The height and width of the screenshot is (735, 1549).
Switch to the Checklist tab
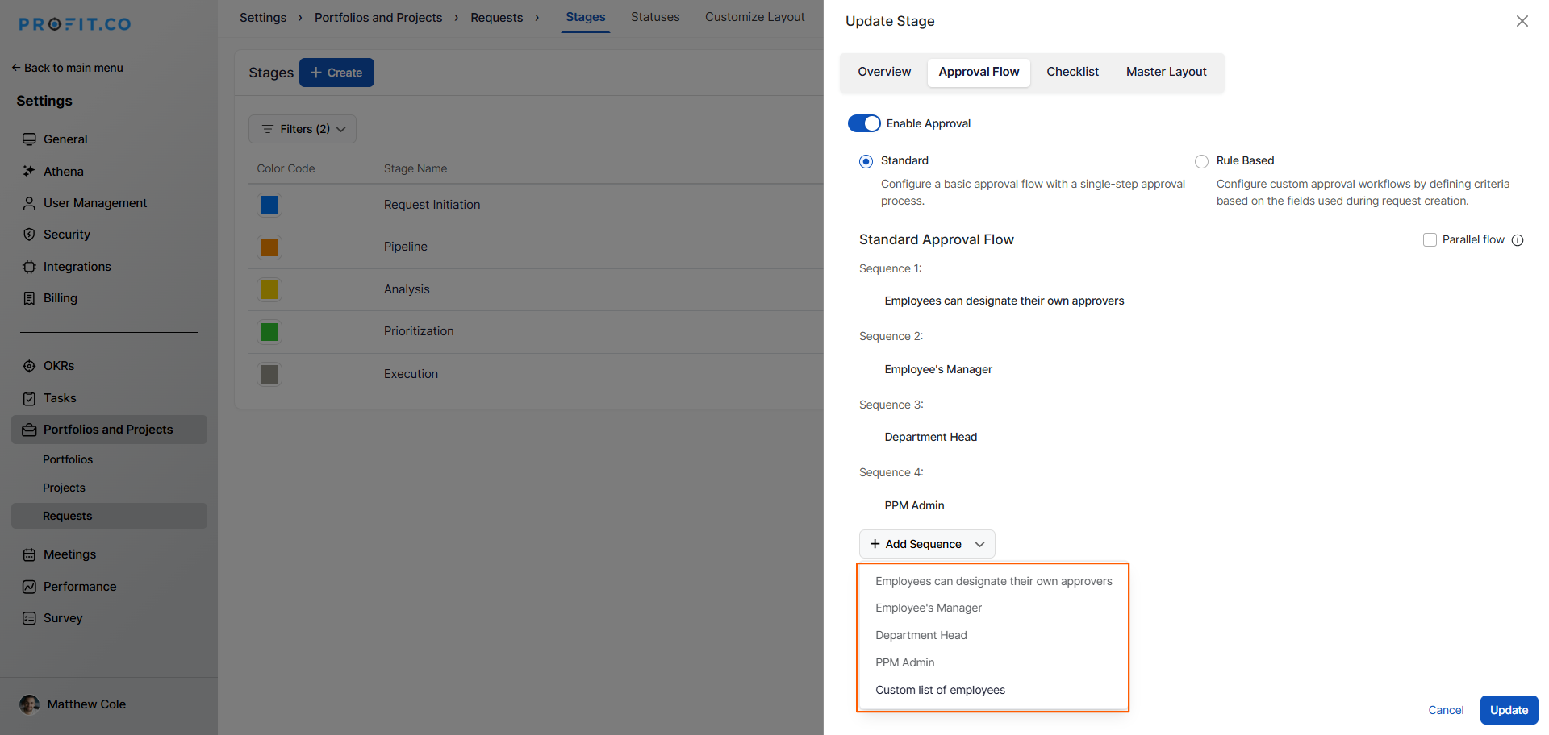point(1072,72)
